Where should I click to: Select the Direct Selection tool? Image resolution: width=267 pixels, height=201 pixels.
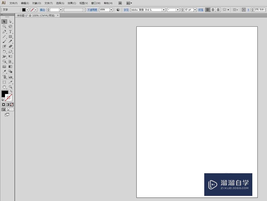(x=10, y=21)
